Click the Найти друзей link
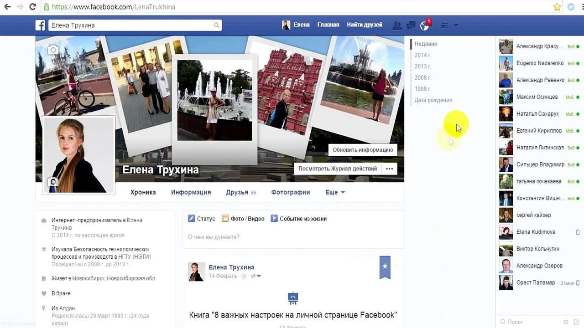The width and height of the screenshot is (584, 328). (x=365, y=25)
